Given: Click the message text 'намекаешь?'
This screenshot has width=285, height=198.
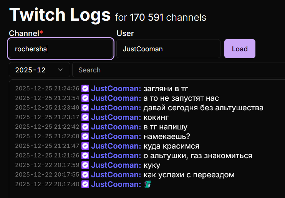Looking at the screenshot, I should click(x=167, y=137).
